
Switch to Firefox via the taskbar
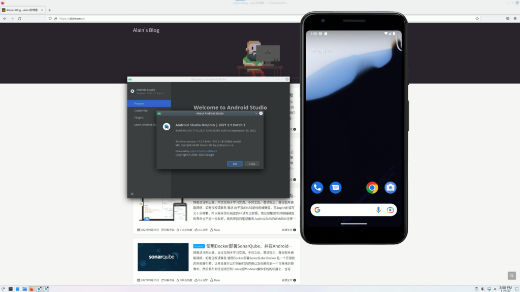click(x=31, y=288)
